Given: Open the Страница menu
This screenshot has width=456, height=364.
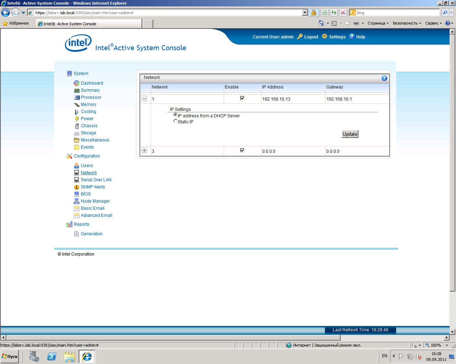Looking at the screenshot, I should tap(378, 23).
